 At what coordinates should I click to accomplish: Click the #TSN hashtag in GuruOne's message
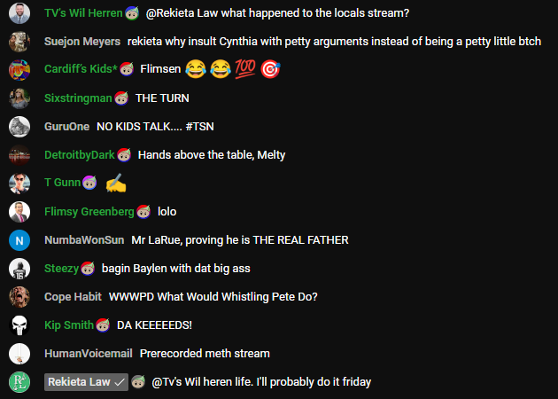click(x=199, y=127)
